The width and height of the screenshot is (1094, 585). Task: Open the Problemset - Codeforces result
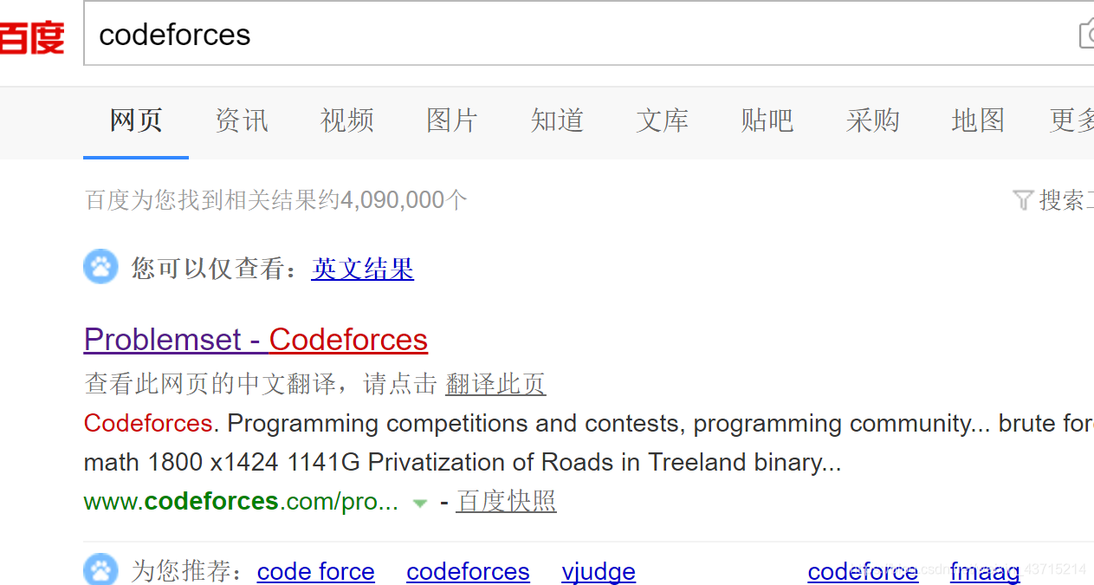coord(256,340)
